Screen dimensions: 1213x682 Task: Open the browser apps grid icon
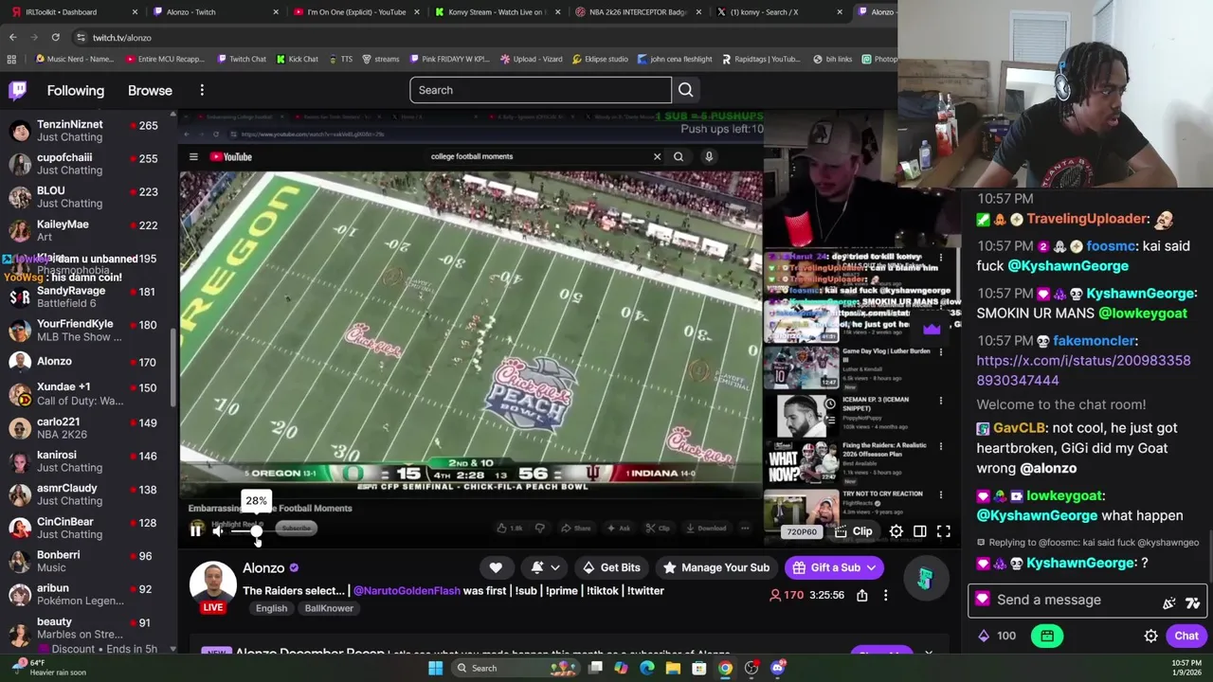[11, 59]
